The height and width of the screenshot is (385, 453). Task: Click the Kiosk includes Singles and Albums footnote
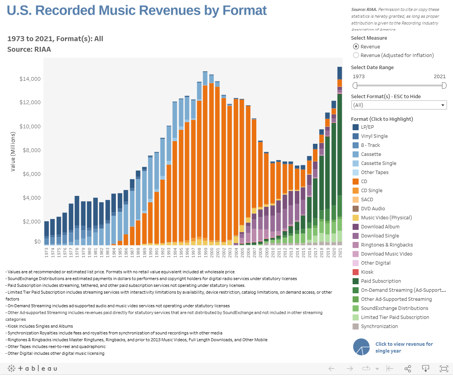[x=39, y=326]
